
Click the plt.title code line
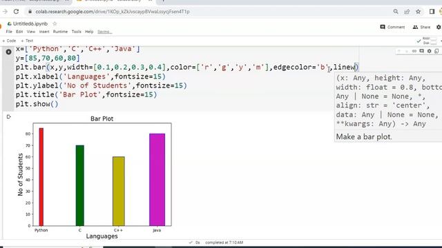point(86,95)
